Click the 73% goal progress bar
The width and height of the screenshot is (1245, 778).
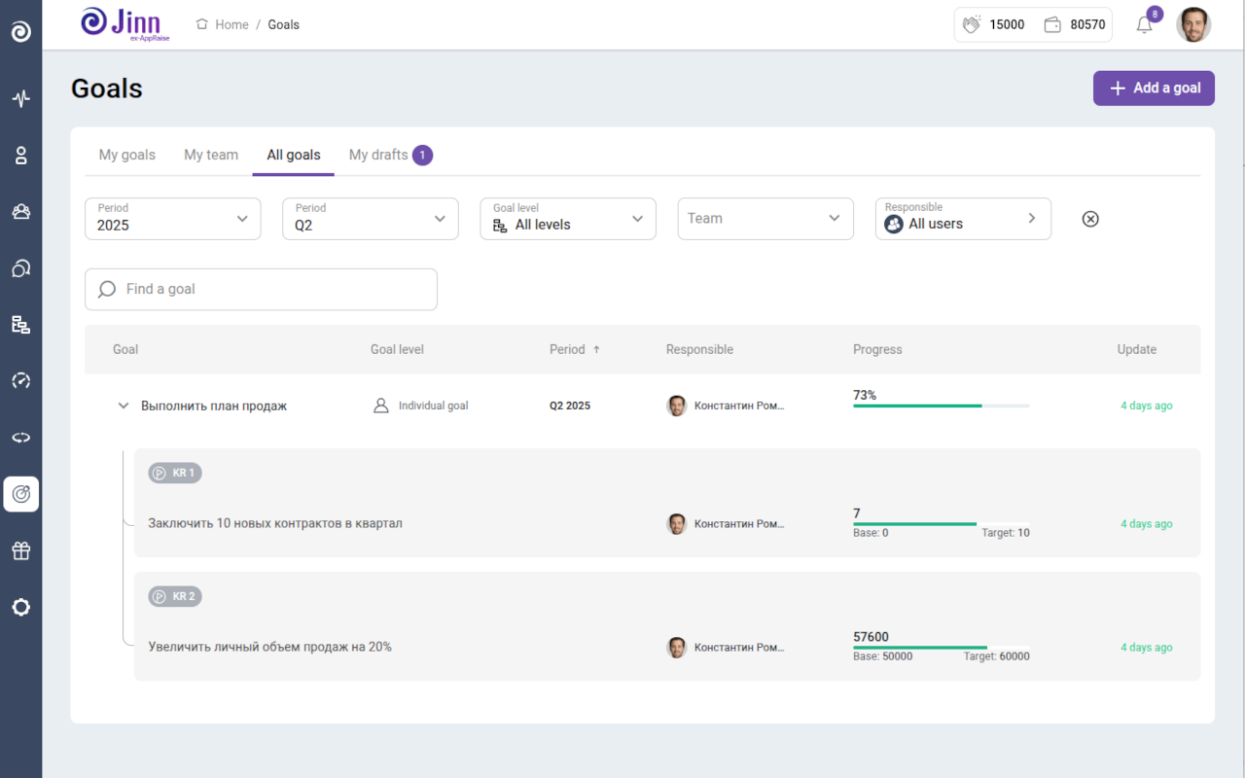940,406
